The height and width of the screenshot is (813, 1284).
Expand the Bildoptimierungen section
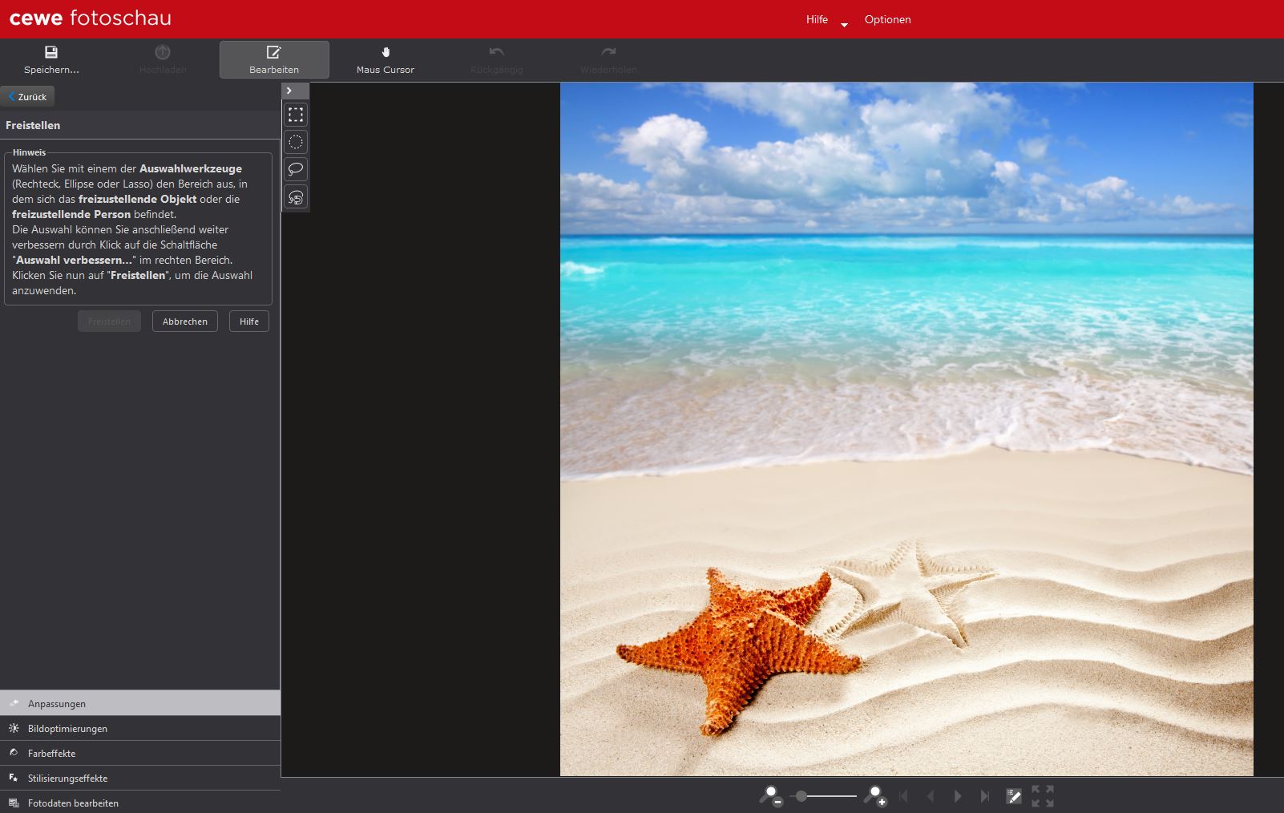click(x=67, y=729)
